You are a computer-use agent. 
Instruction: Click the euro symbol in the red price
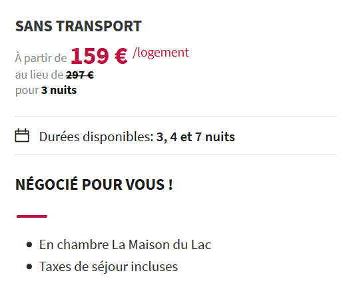pos(121,56)
